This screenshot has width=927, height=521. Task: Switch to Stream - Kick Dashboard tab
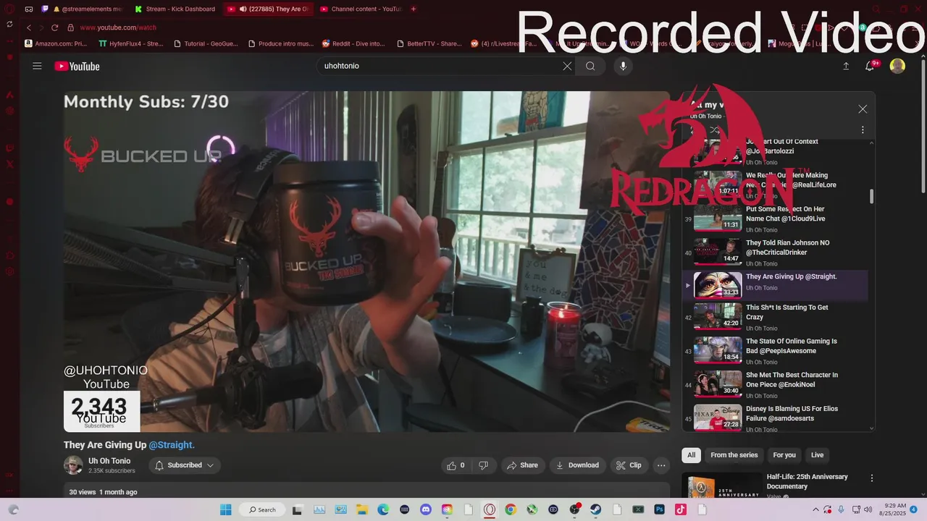click(175, 9)
